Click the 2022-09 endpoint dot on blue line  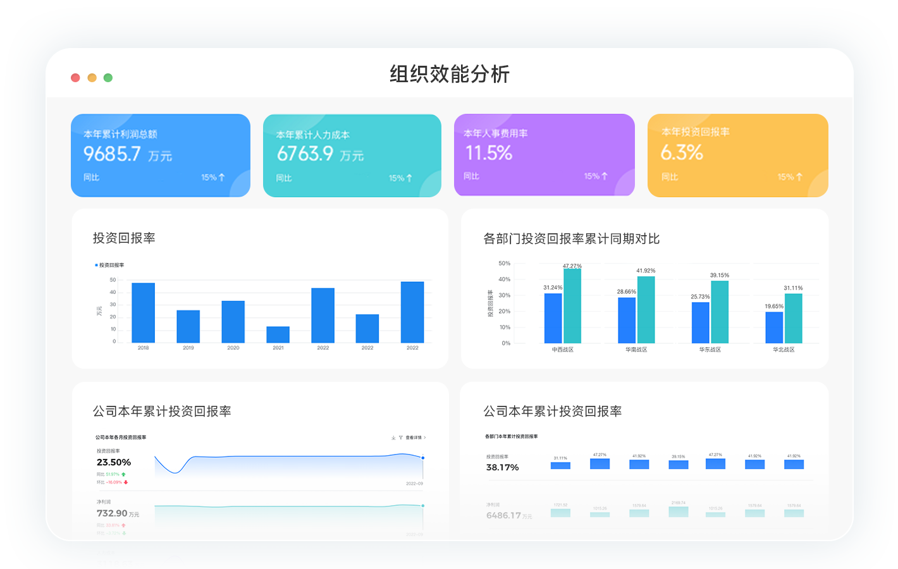coord(423,458)
